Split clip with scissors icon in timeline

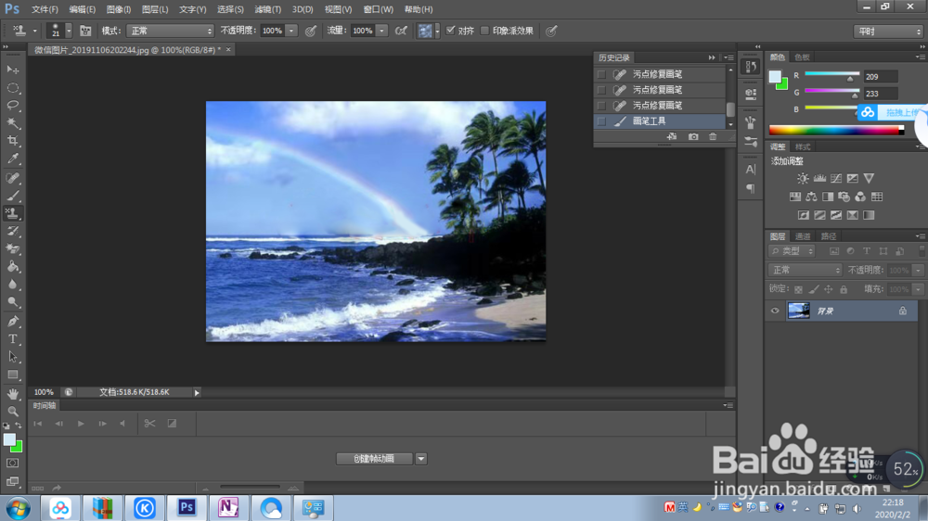click(149, 424)
